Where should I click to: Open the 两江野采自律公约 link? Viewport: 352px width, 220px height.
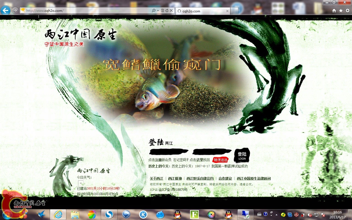200,178
